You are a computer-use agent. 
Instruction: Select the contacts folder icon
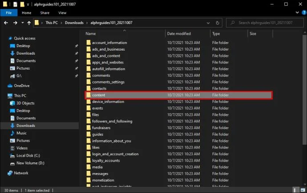click(89, 88)
